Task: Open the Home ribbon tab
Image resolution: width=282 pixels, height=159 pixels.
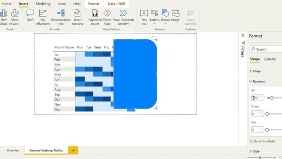Action: point(7,4)
